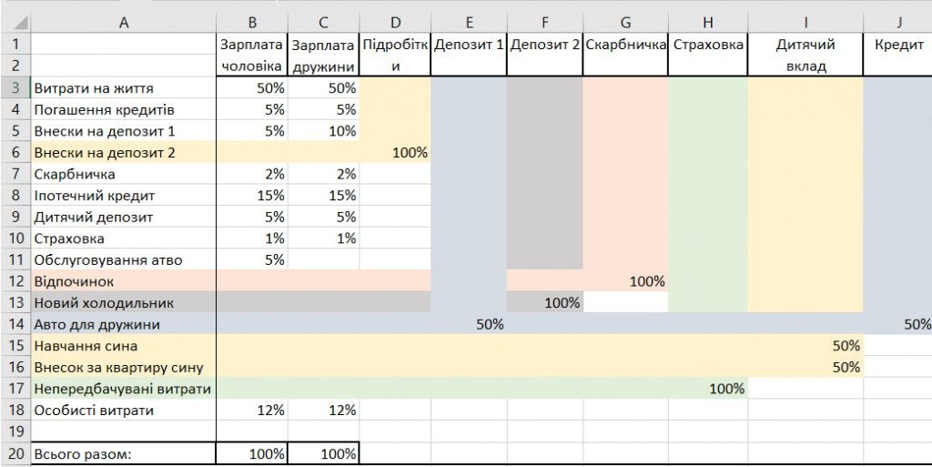Select row 20 header
This screenshot has height=467, width=932.
coord(15,454)
